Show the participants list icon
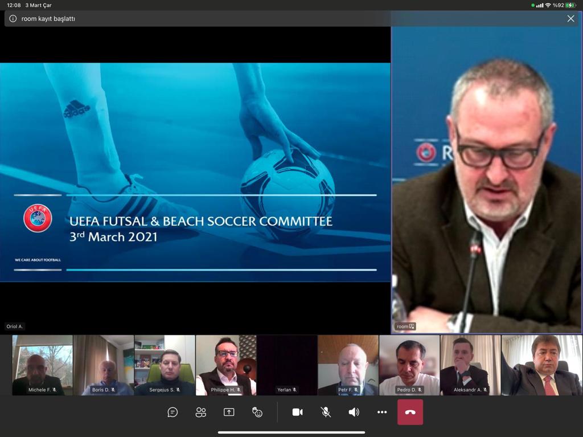This screenshot has height=437, width=583. click(x=201, y=412)
